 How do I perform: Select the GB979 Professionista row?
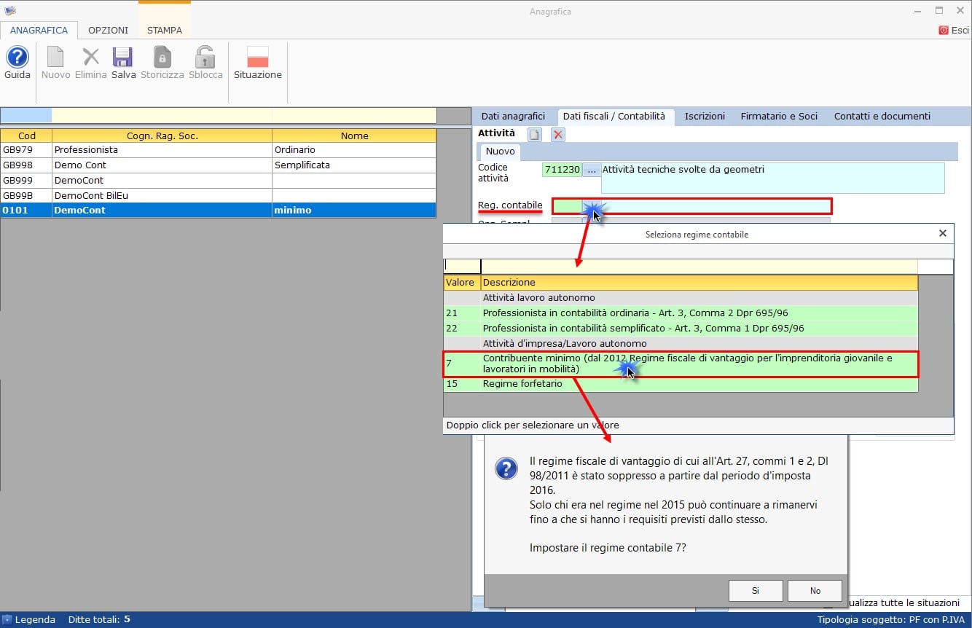pyautogui.click(x=218, y=150)
